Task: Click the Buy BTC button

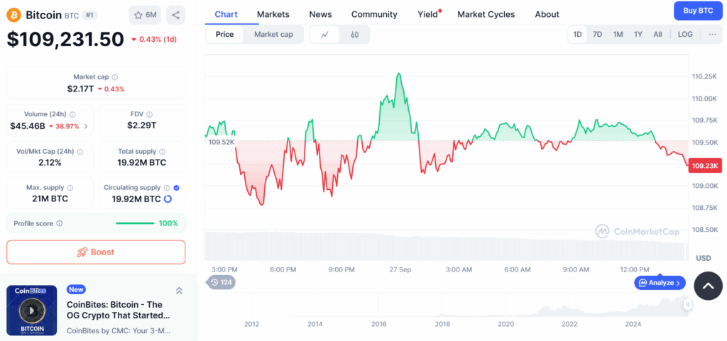Action: coord(697,11)
